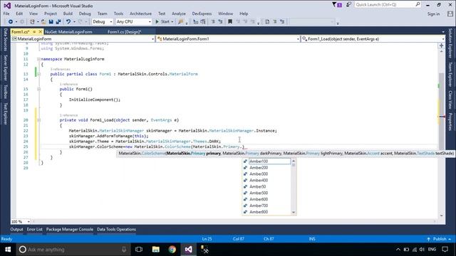Pin the Form1.cs tab
456x256 pixels.
(x=34, y=31)
